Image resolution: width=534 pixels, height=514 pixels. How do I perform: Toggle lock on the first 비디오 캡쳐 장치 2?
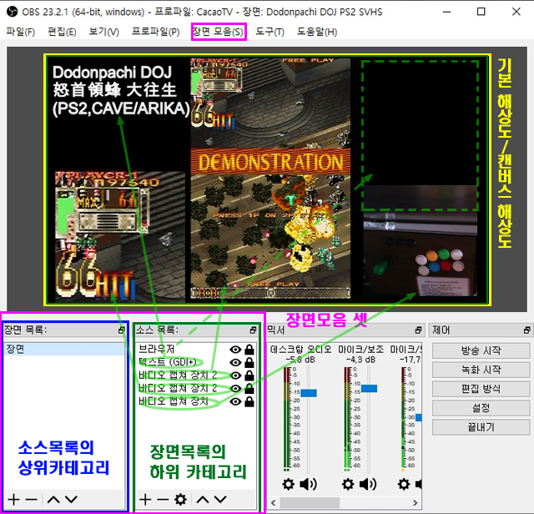pyautogui.click(x=249, y=375)
